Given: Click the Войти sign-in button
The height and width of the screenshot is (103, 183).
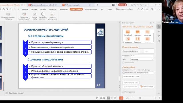Looking at the screenshot, I should click(x=122, y=5).
